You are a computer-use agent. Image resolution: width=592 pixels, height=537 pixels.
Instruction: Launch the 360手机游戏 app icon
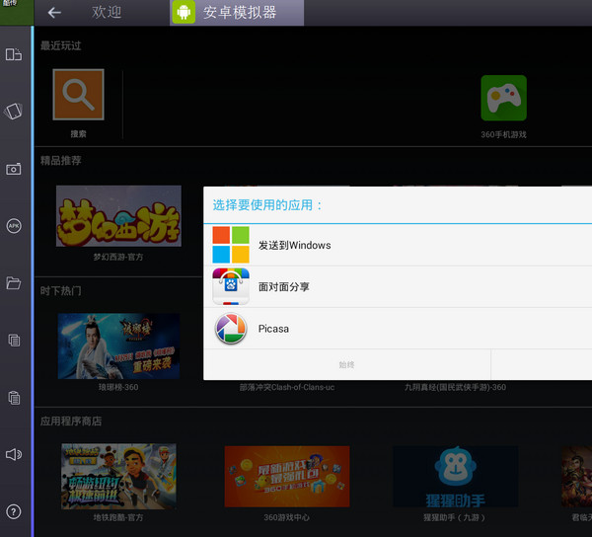pyautogui.click(x=503, y=98)
